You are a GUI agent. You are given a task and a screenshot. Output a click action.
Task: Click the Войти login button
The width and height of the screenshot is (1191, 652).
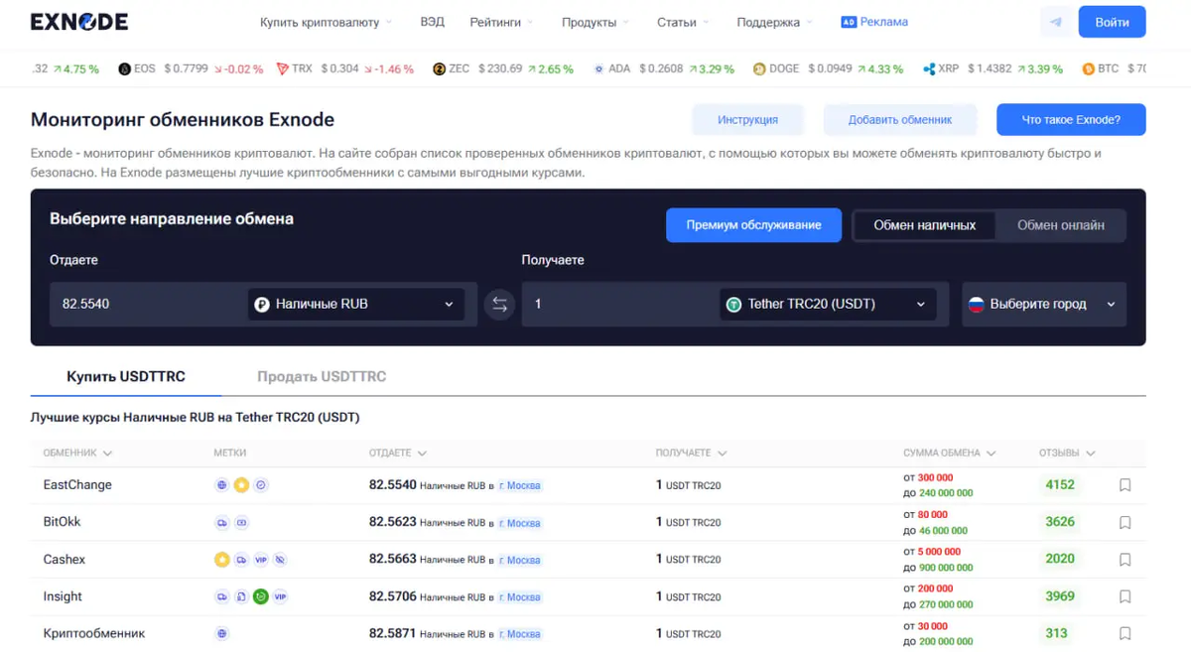pyautogui.click(x=1112, y=22)
